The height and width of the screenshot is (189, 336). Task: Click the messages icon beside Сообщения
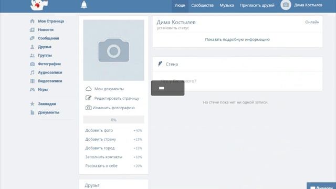point(32,38)
